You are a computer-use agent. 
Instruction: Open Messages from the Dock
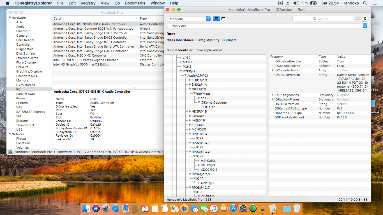(194, 208)
